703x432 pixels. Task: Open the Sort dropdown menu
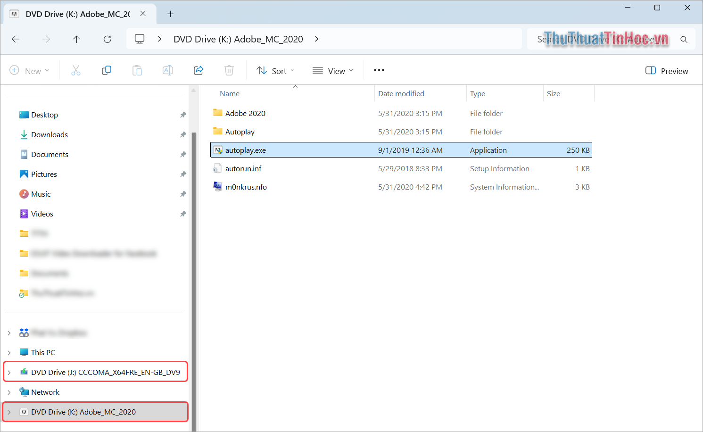click(276, 71)
